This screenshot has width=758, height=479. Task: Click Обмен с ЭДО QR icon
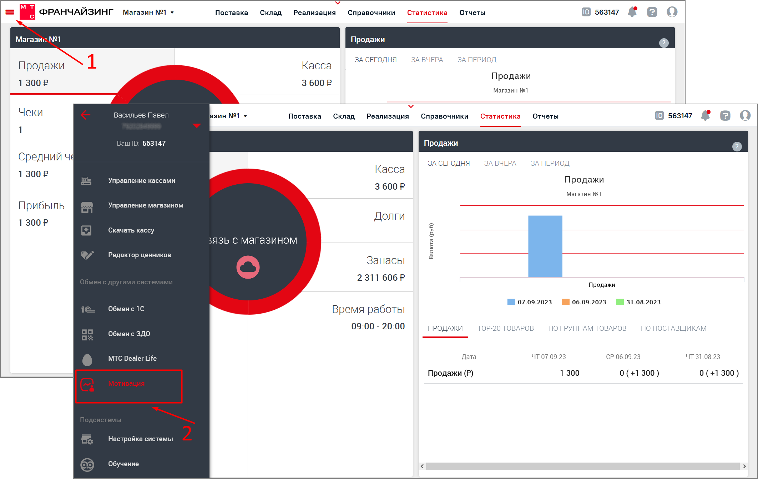87,334
